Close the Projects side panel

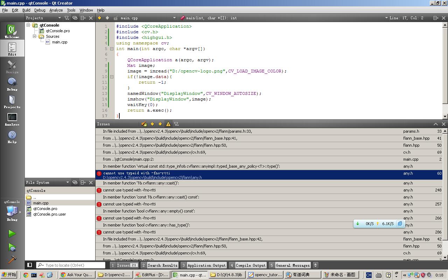91,18
